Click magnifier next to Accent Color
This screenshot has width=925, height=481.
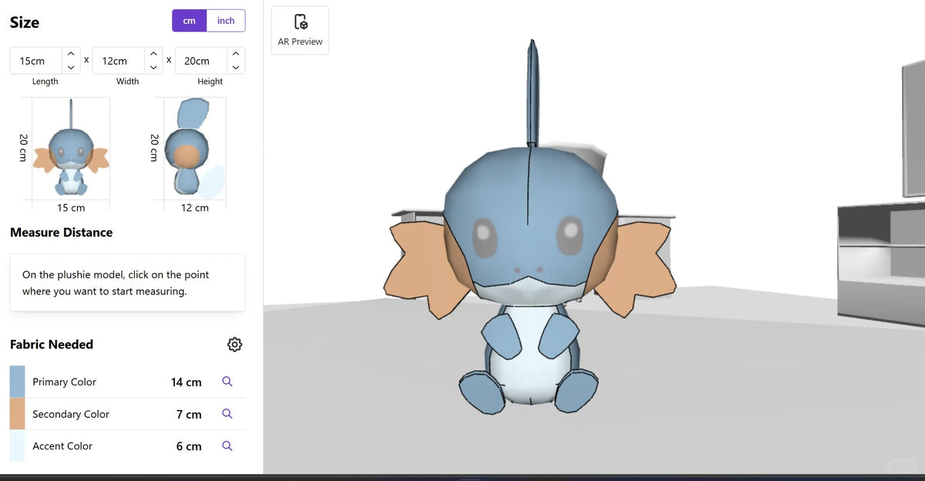227,446
